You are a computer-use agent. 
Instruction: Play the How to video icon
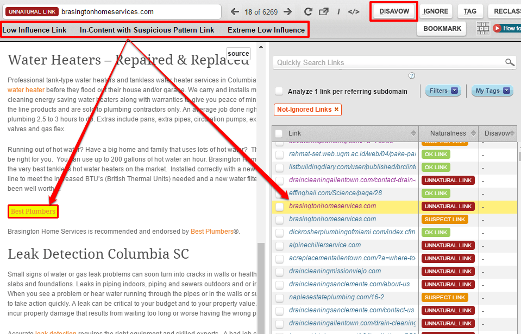497,28
